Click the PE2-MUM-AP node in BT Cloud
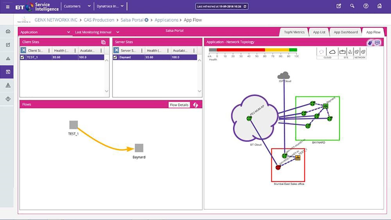 [x=249, y=119]
